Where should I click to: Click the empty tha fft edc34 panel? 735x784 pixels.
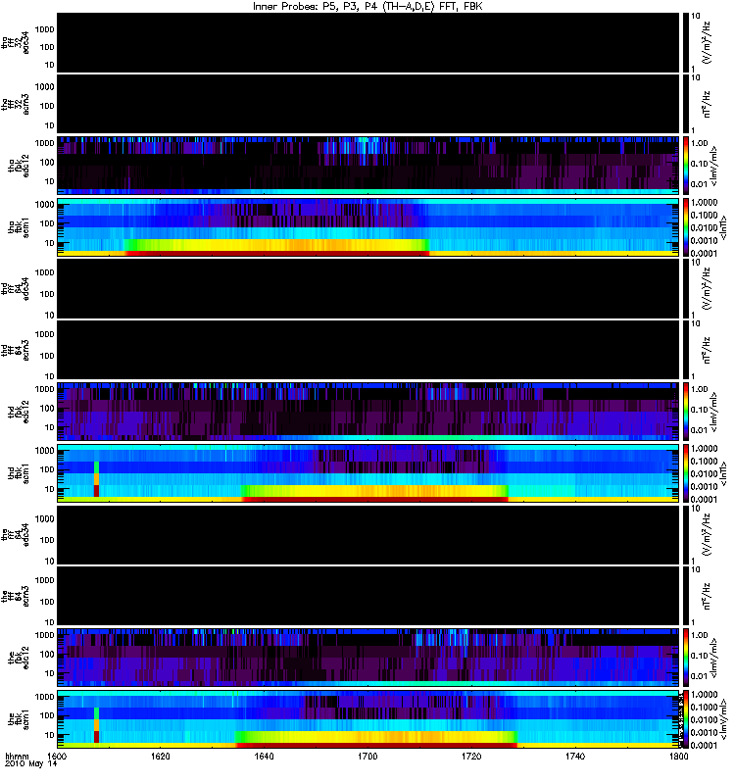pos(367,42)
